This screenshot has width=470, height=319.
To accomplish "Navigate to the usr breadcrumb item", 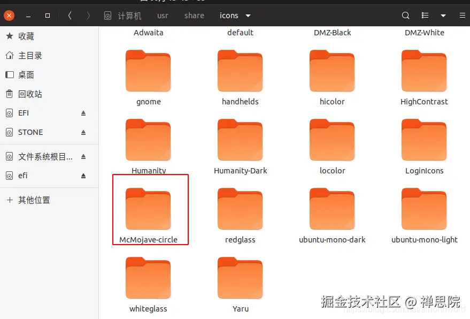I will tap(162, 16).
